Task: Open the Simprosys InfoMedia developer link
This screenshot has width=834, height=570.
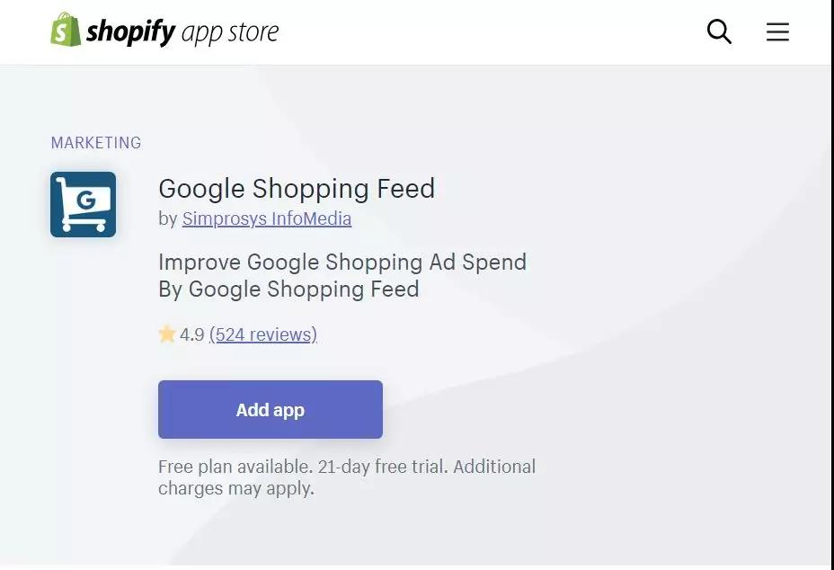Action: [x=267, y=218]
